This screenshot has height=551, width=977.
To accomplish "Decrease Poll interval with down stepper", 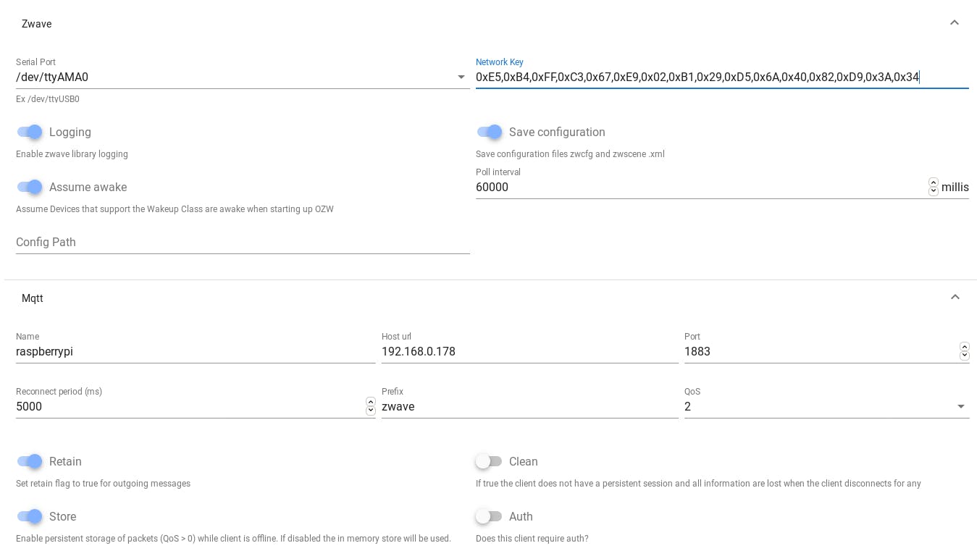I will click(x=934, y=191).
